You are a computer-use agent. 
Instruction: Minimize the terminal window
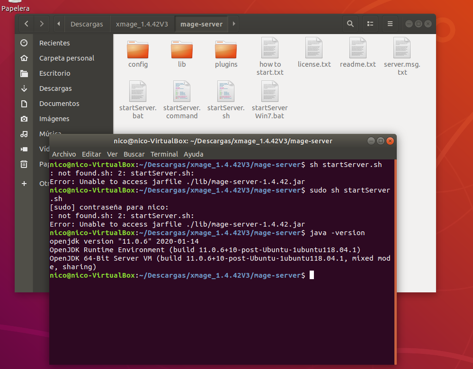pyautogui.click(x=371, y=141)
